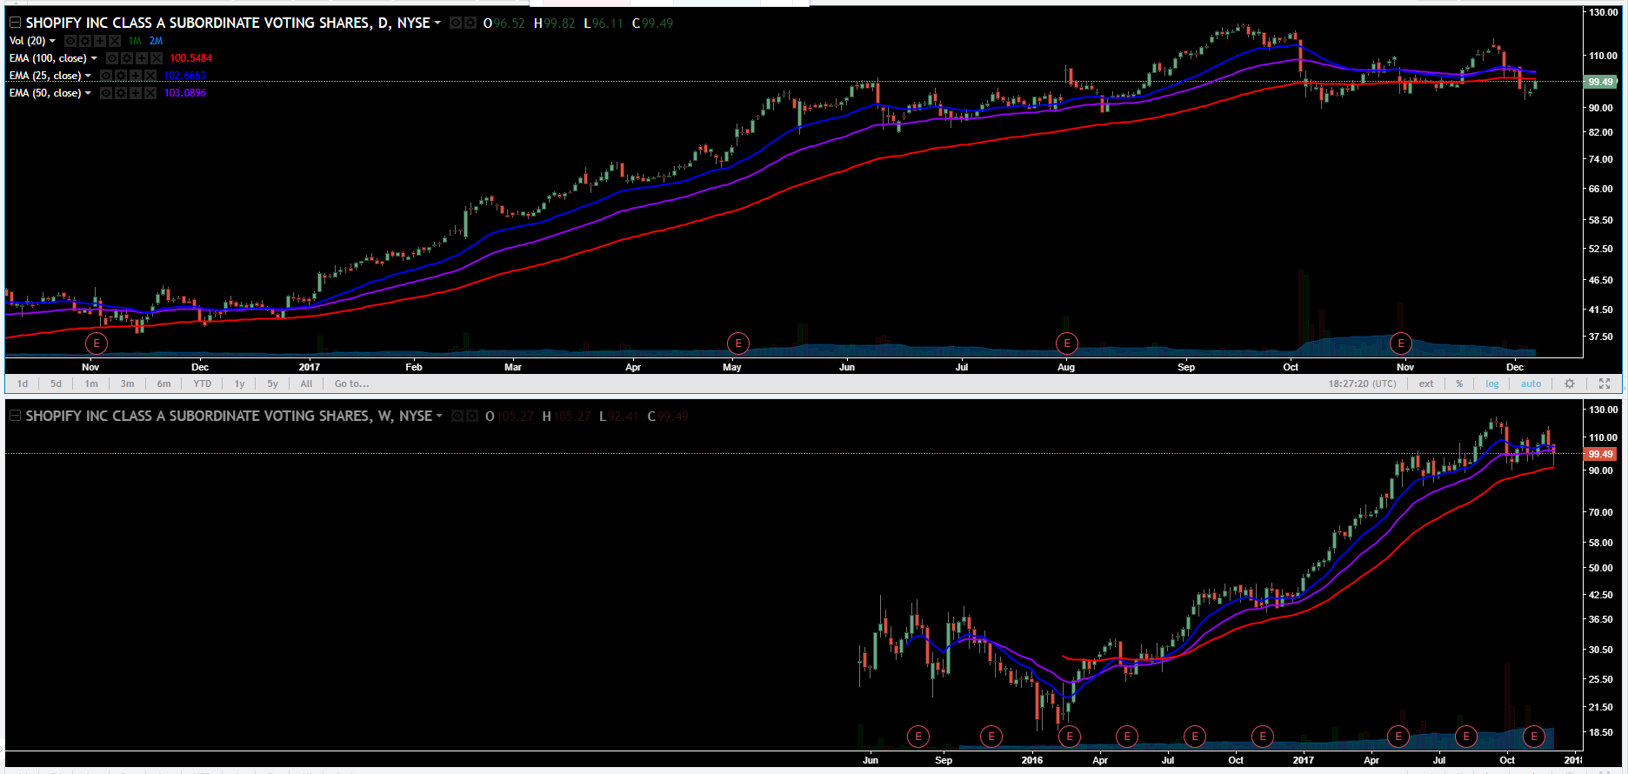Image resolution: width=1628 pixels, height=774 pixels.
Task: Remove the Vol (20) indicator
Action: pyautogui.click(x=115, y=41)
